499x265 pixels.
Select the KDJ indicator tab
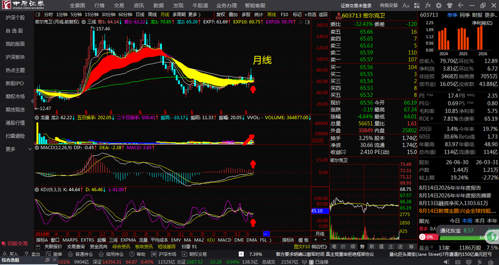[x=211, y=240]
